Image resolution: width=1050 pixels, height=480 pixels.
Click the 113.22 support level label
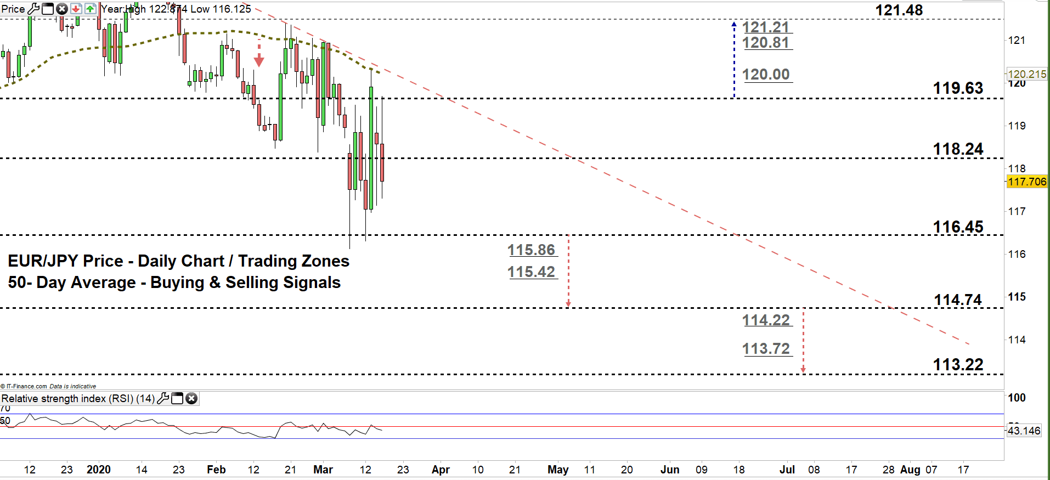(958, 364)
